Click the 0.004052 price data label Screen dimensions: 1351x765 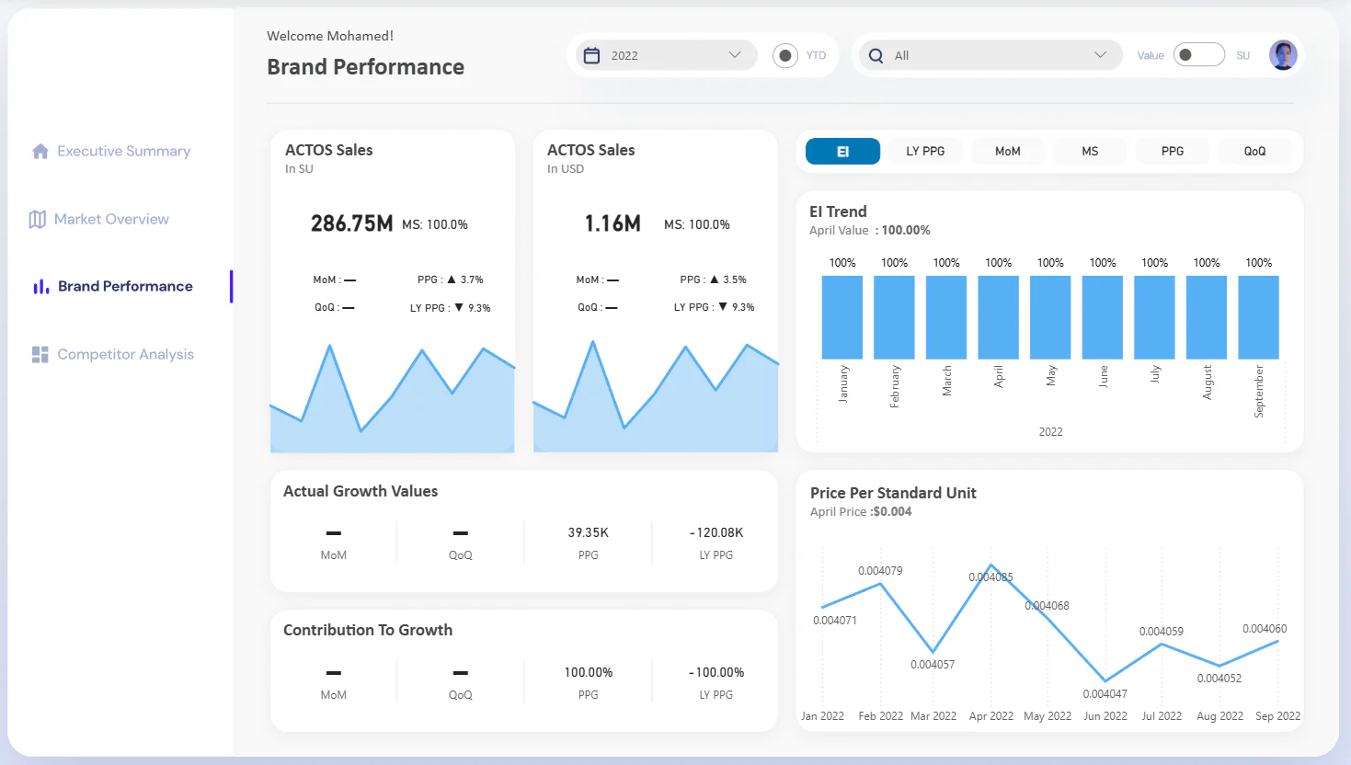point(1219,679)
